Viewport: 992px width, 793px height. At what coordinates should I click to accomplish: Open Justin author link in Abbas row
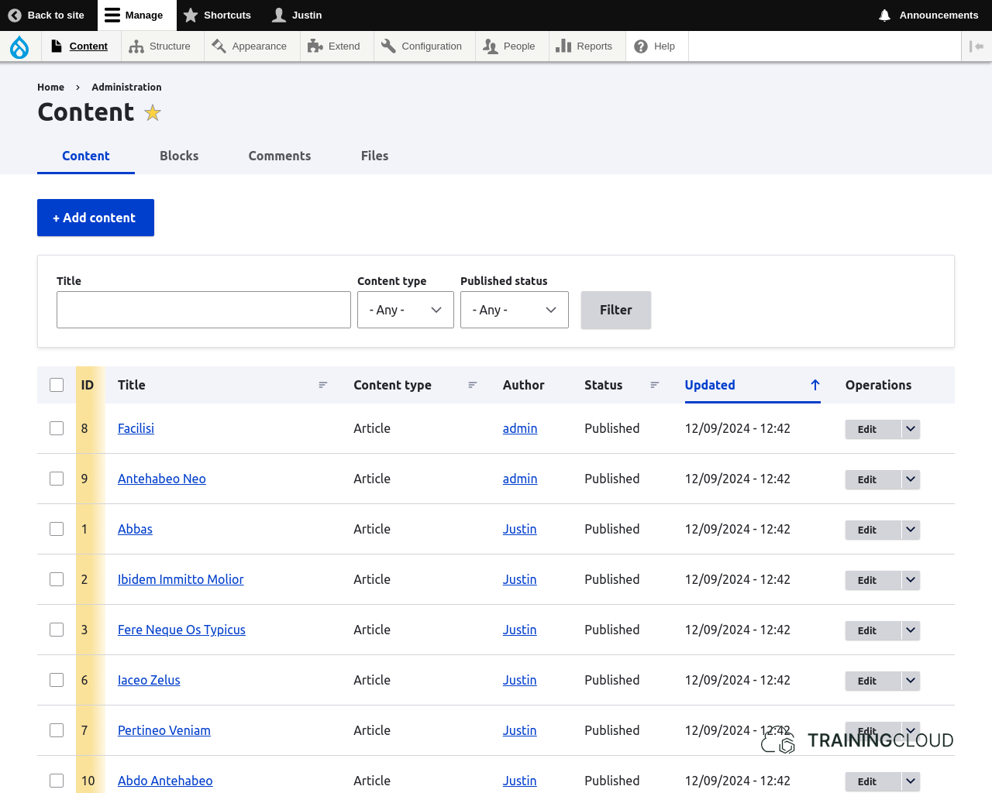(519, 529)
